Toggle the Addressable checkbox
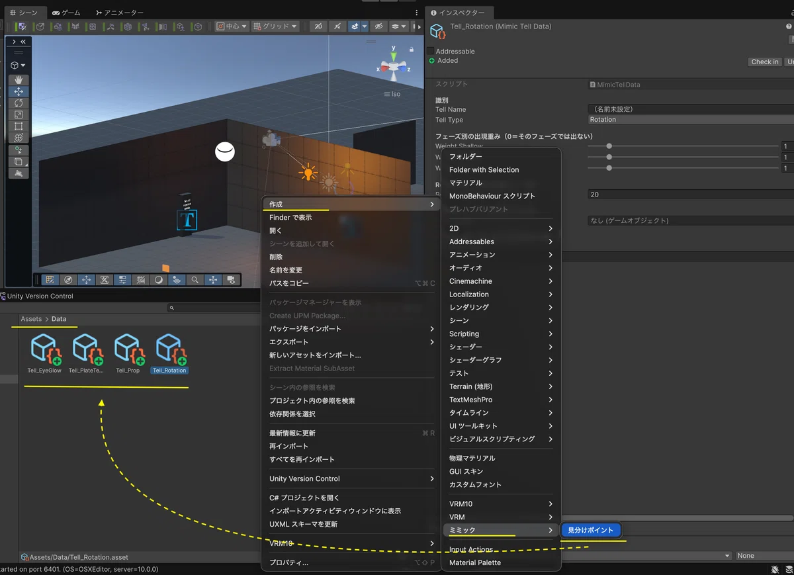This screenshot has width=794, height=575. pos(431,51)
